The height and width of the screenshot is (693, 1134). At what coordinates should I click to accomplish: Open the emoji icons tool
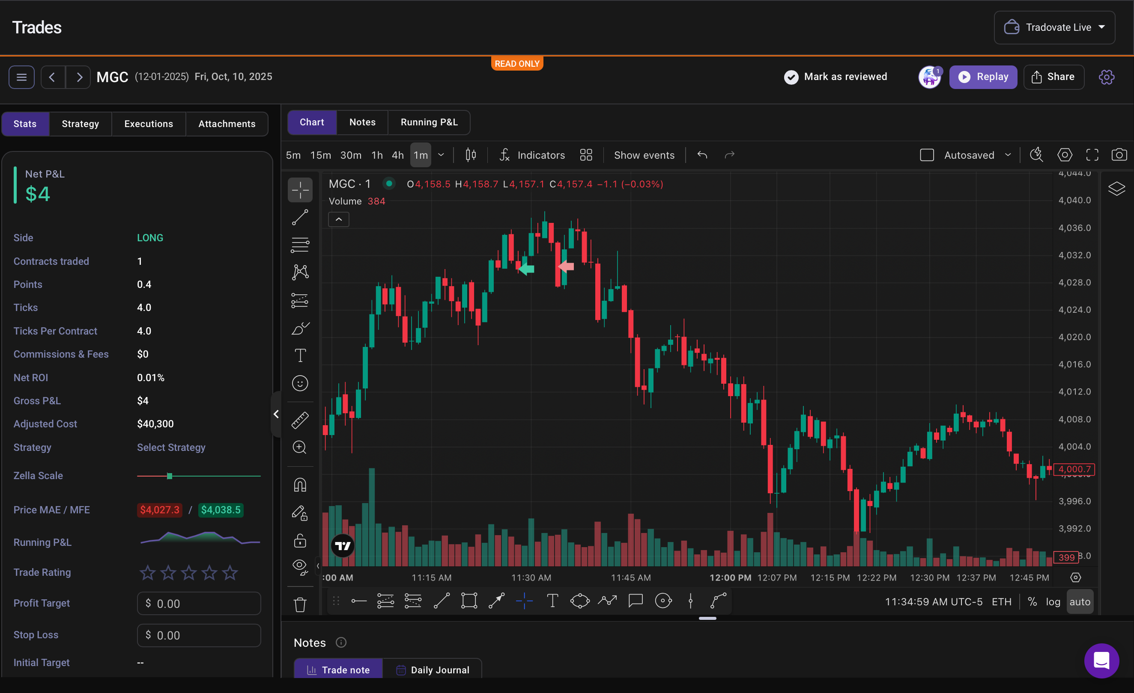(x=300, y=383)
